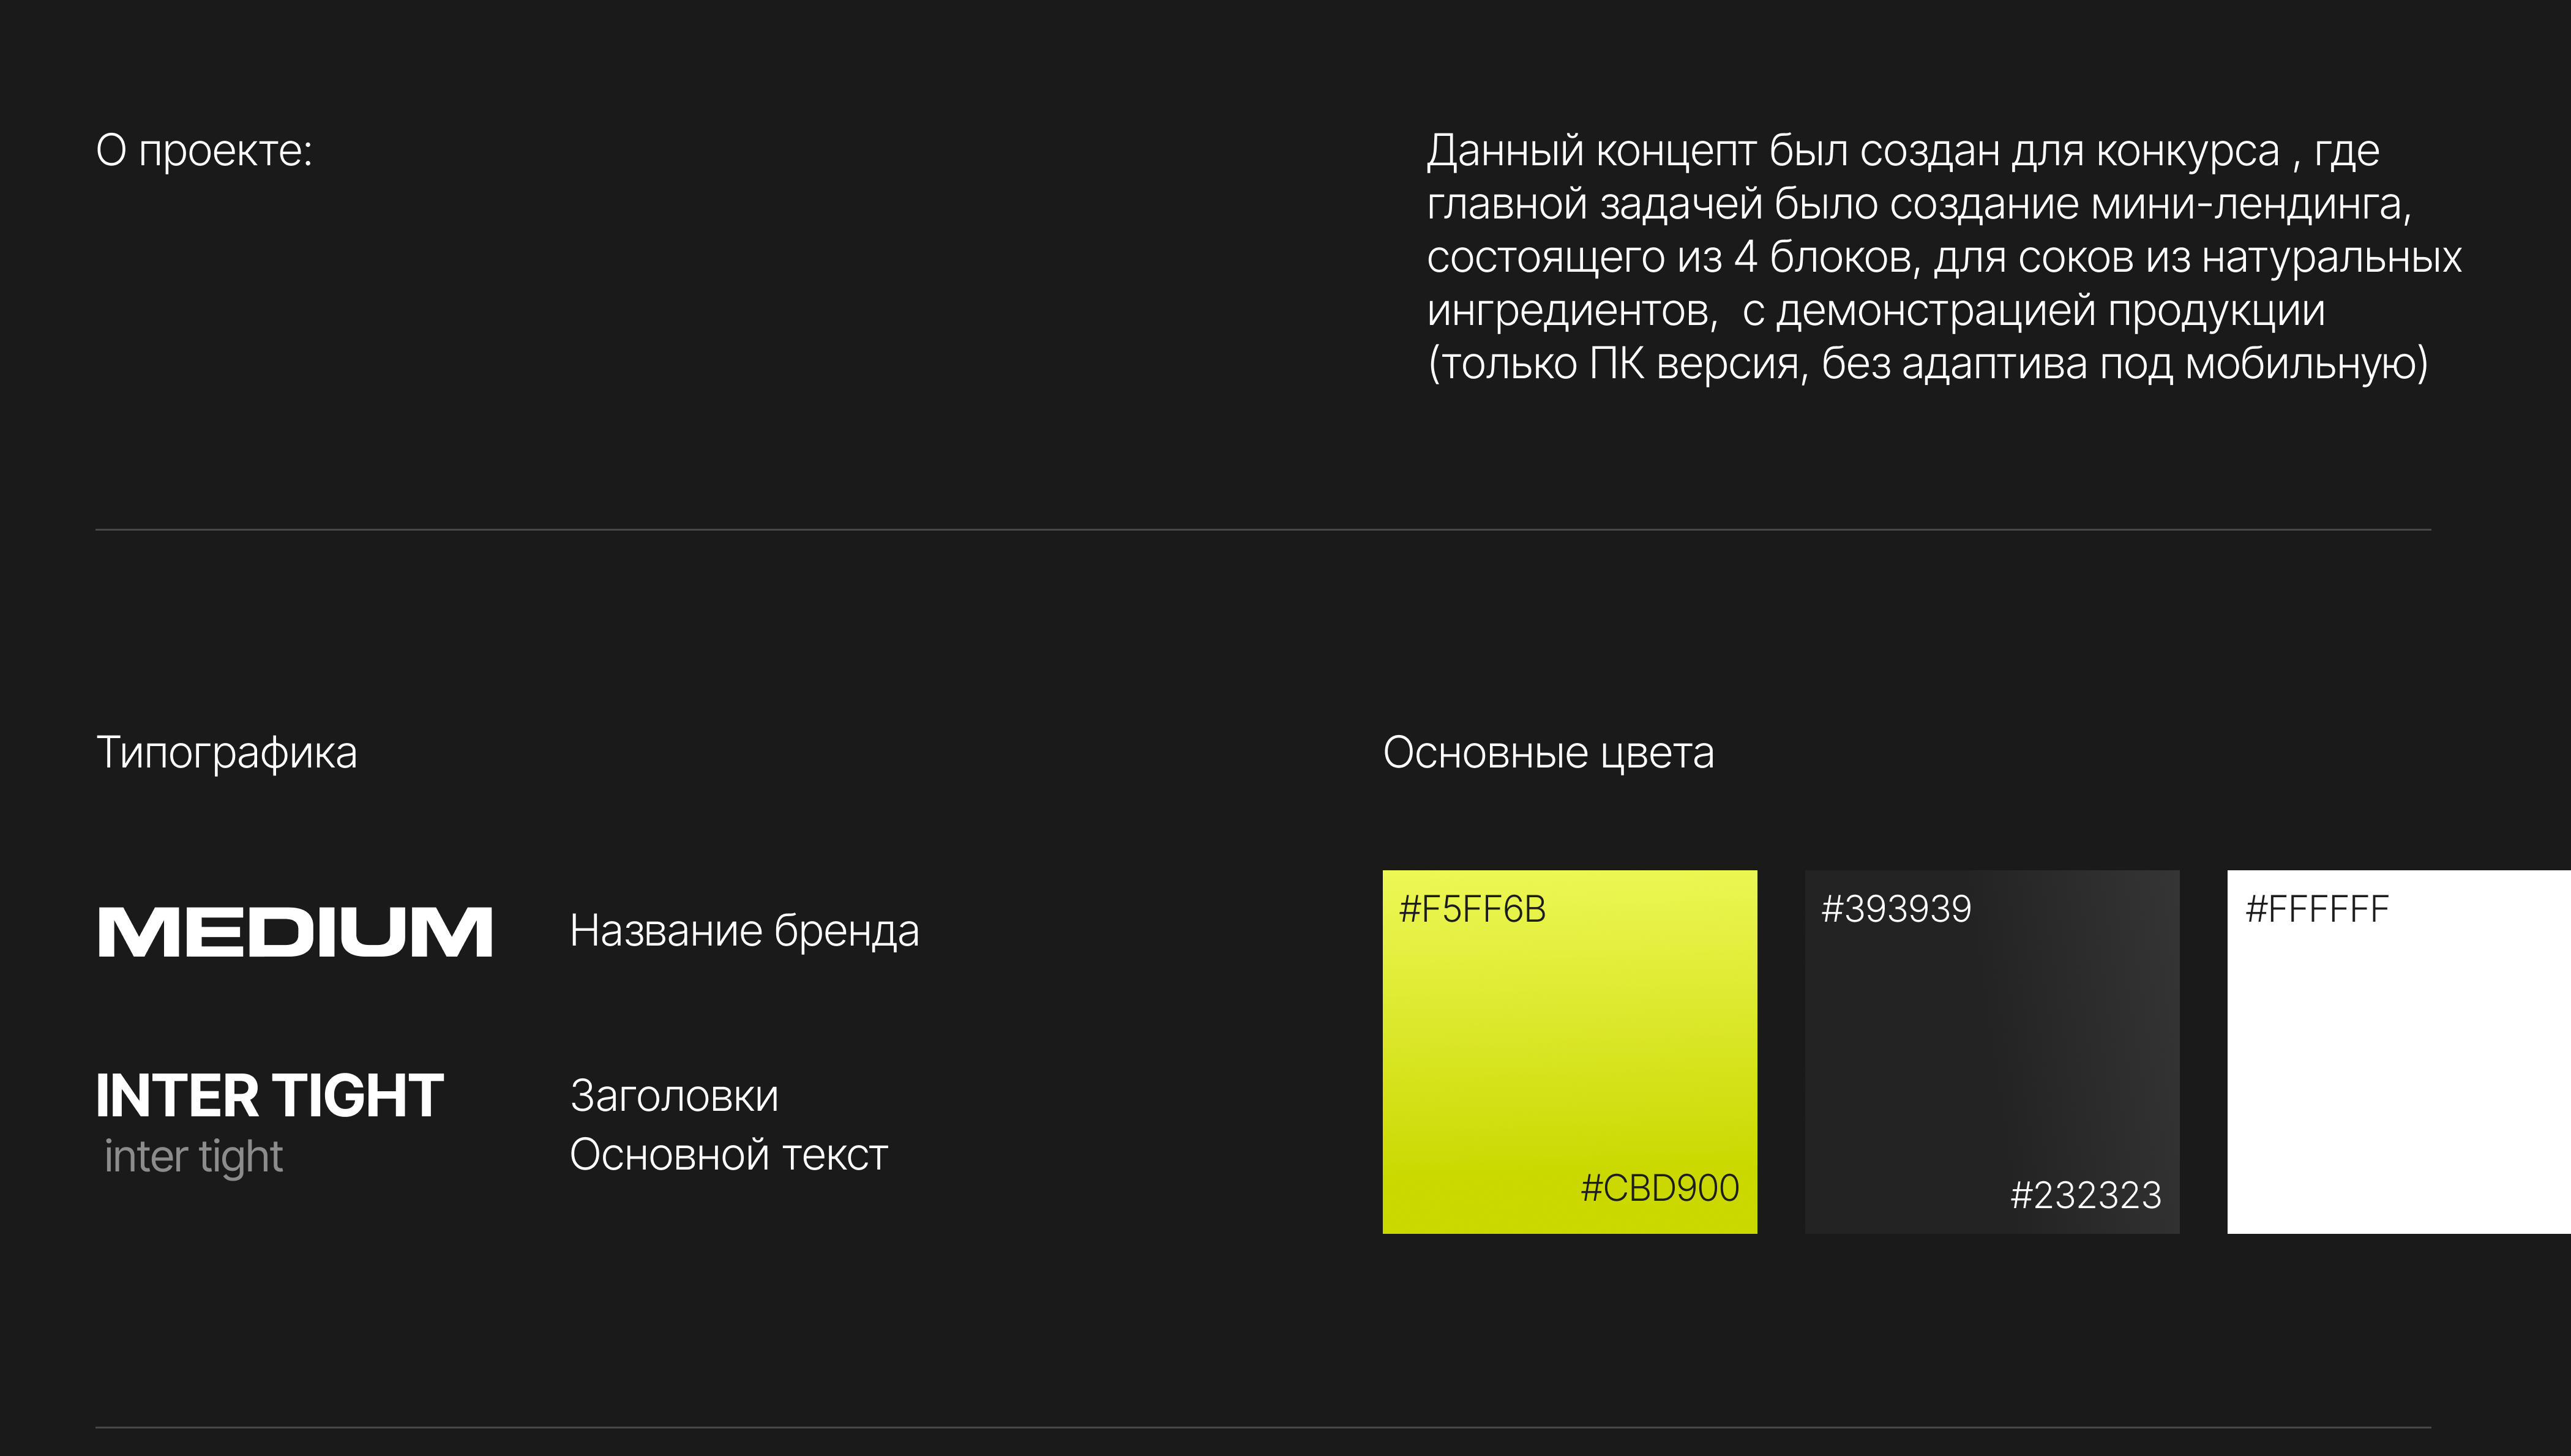Click the Название бренда label
Viewport: 2571px width, 1456px height.
[x=744, y=931]
